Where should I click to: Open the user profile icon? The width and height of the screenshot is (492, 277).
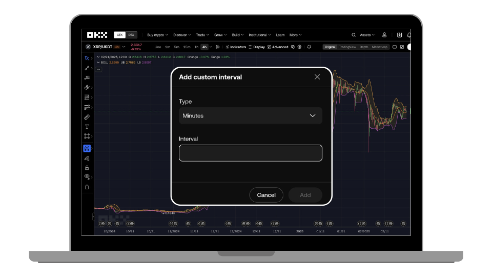(384, 35)
